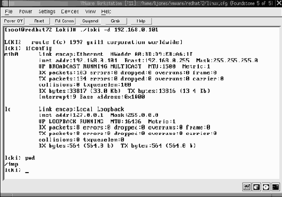Viewport: 282px width, 197px height.
Task: Click the Power Off toolbar button
Action: [13, 21]
